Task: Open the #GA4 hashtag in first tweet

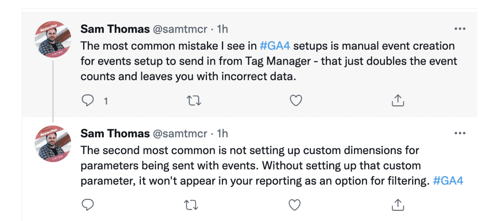Action: coord(275,46)
